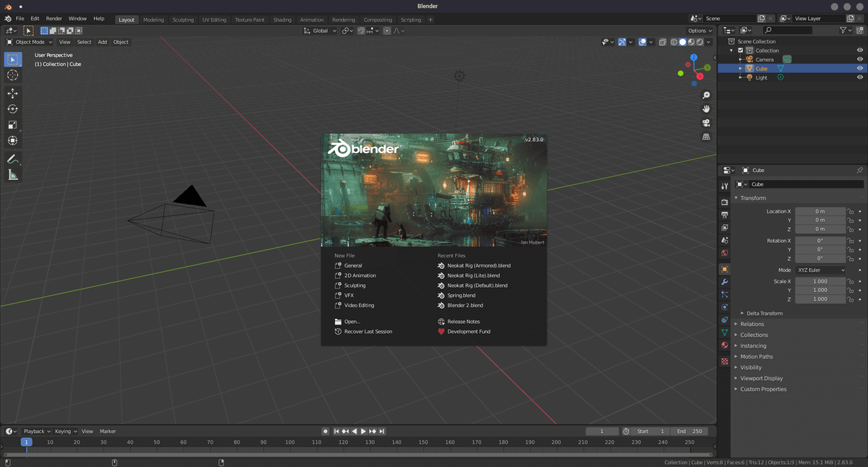
Task: Toggle X-ray display in viewport header
Action: tap(662, 42)
